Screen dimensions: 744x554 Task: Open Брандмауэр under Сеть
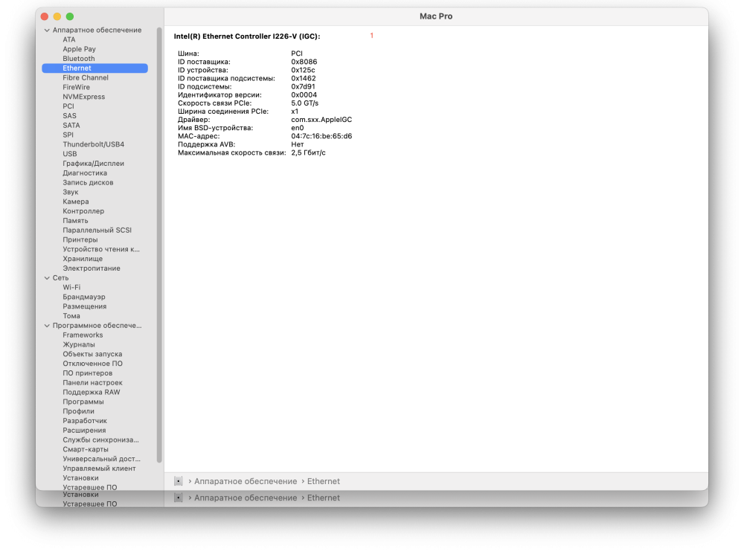(84, 297)
